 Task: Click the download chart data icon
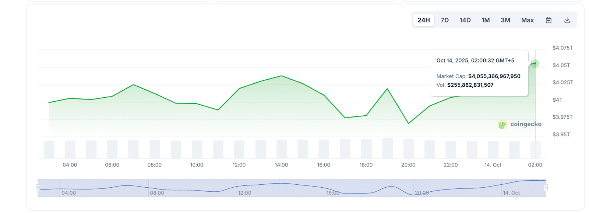(x=567, y=20)
